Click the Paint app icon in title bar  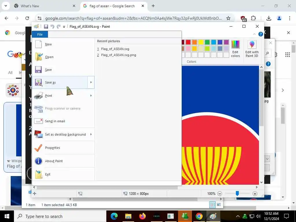coord(36,26)
